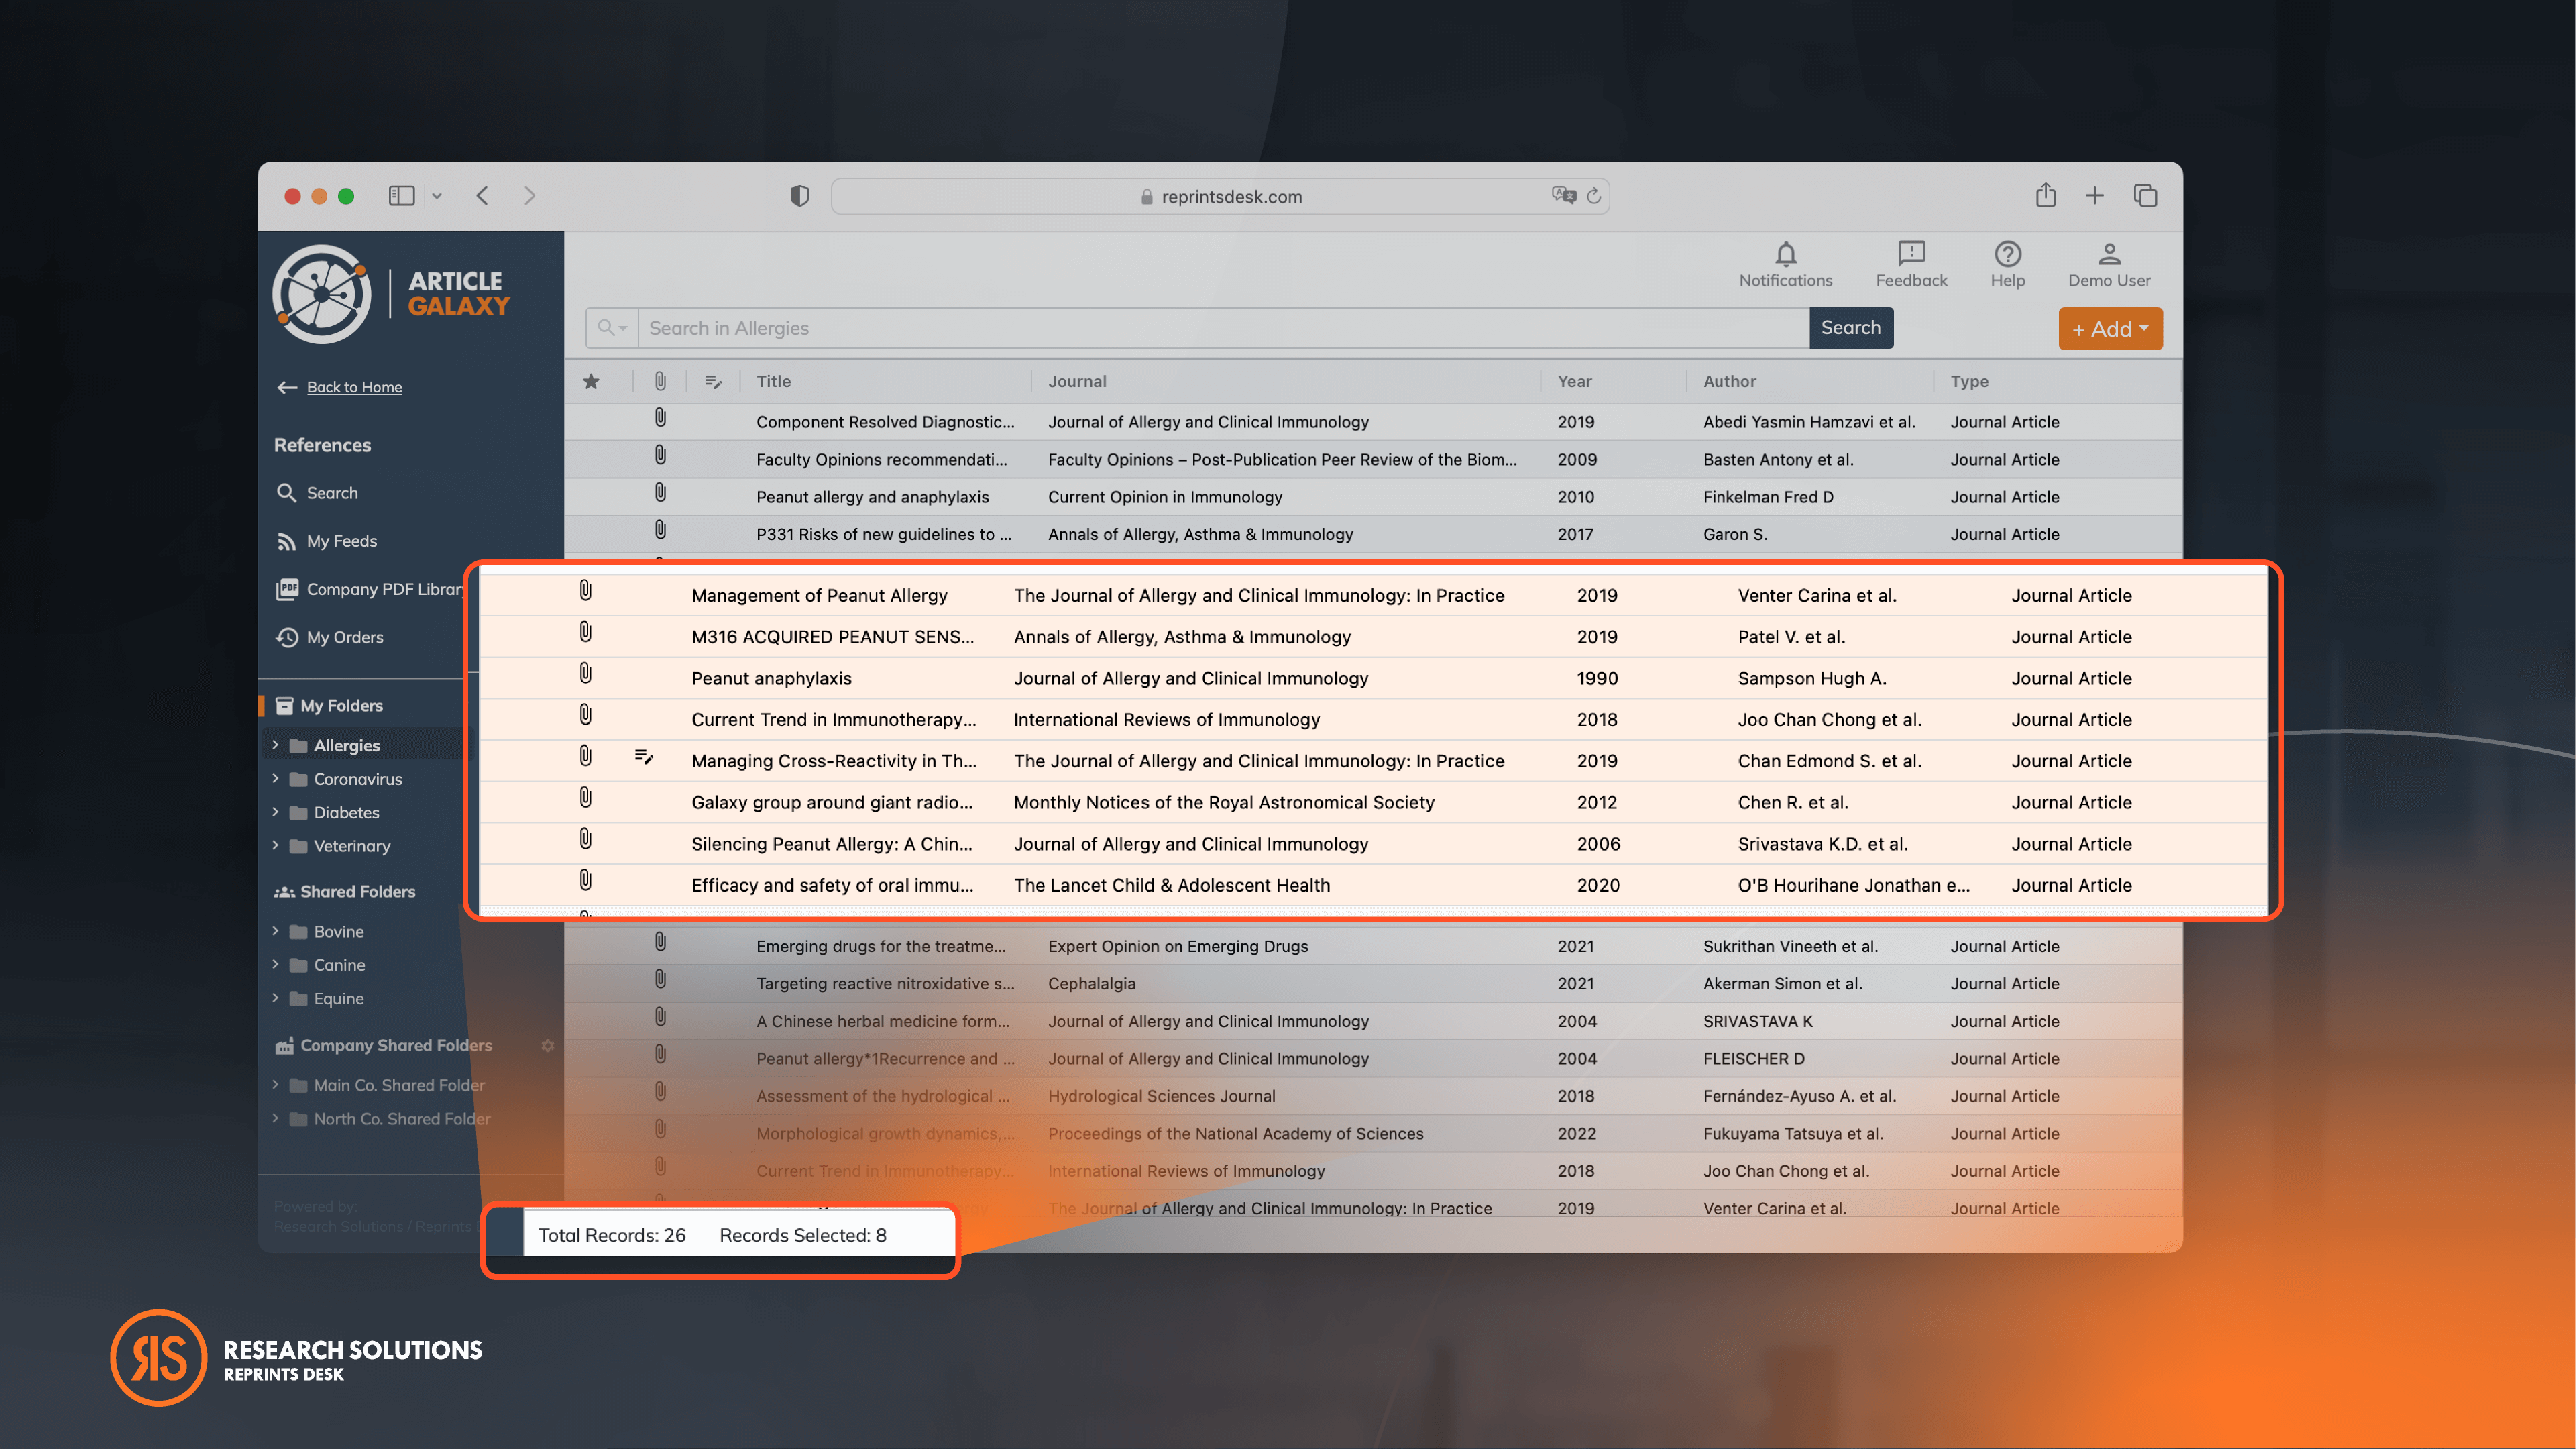Open the Demo User profile icon
This screenshot has width=2576, height=1449.
pos(2109,254)
